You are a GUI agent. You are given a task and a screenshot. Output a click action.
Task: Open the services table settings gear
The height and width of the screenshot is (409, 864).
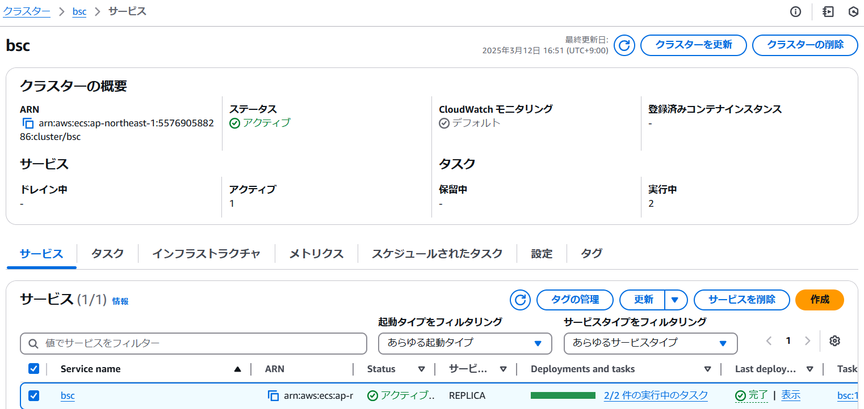[834, 340]
